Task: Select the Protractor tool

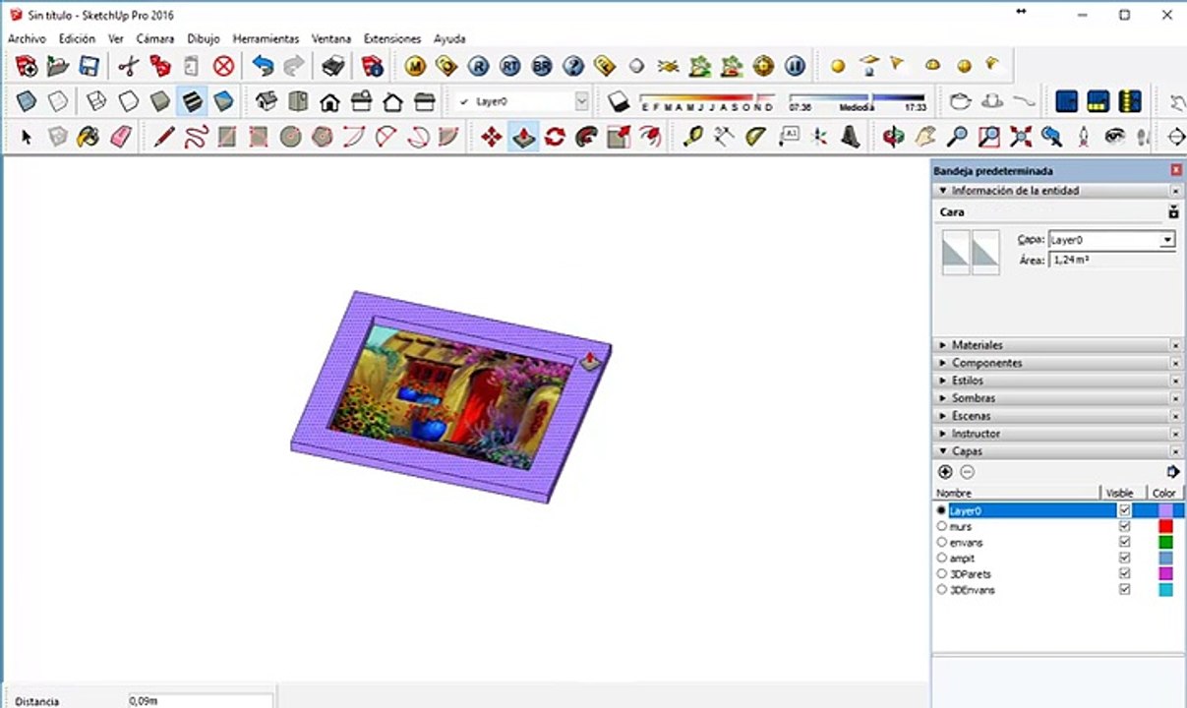Action: tap(756, 138)
